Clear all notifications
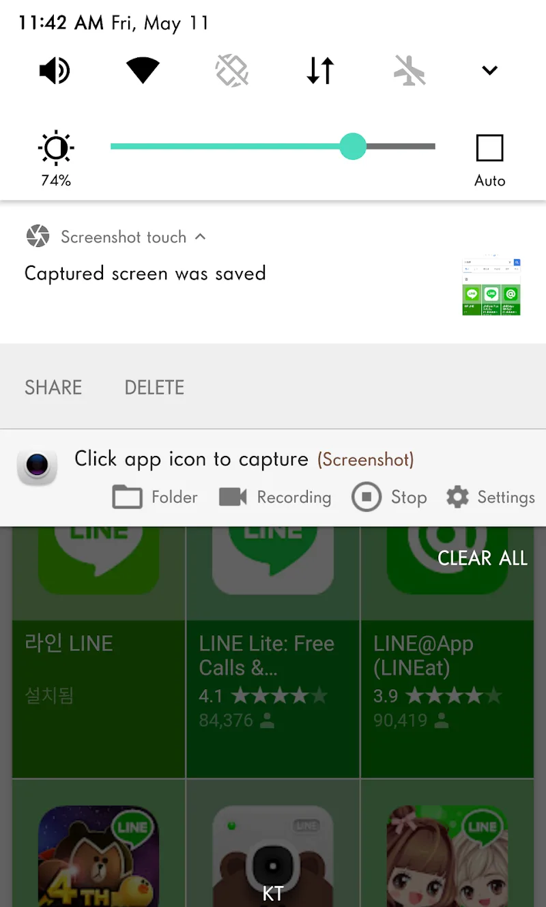 [x=483, y=558]
